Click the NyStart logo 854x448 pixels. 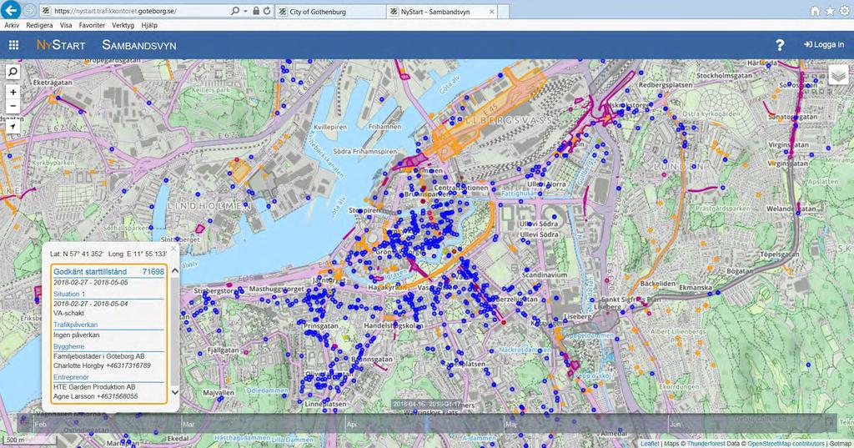[61, 45]
